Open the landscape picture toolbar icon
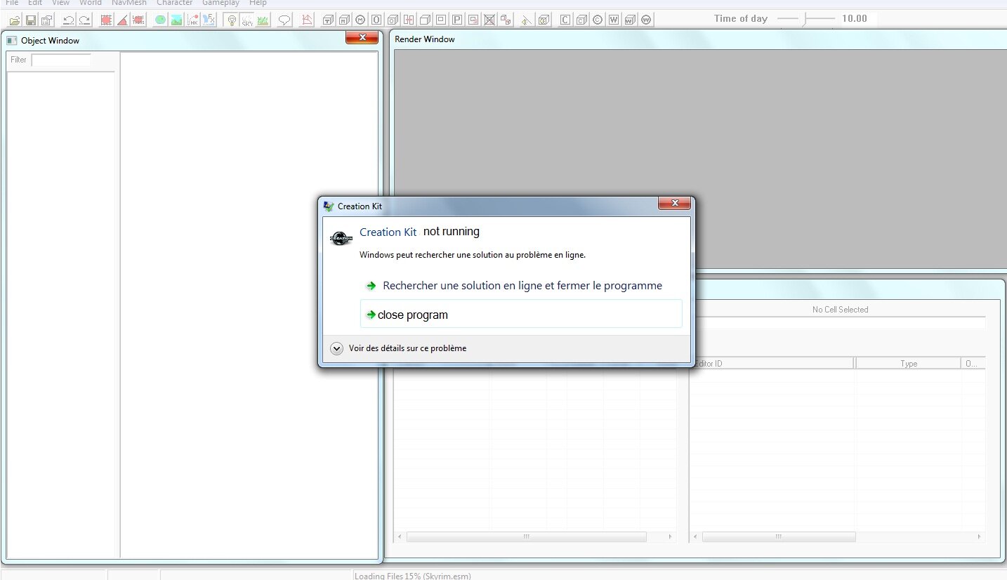Image resolution: width=1007 pixels, height=580 pixels. (x=176, y=20)
